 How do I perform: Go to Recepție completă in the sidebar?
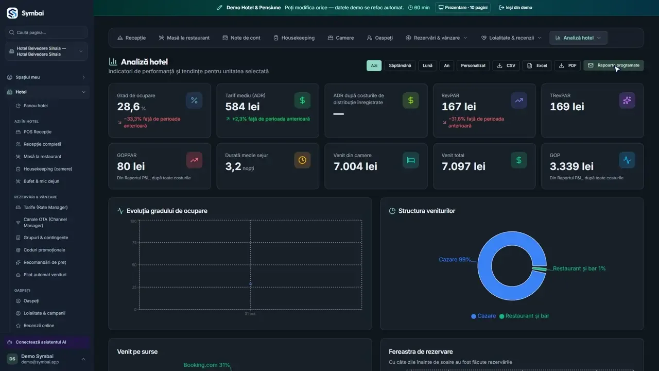(42, 144)
